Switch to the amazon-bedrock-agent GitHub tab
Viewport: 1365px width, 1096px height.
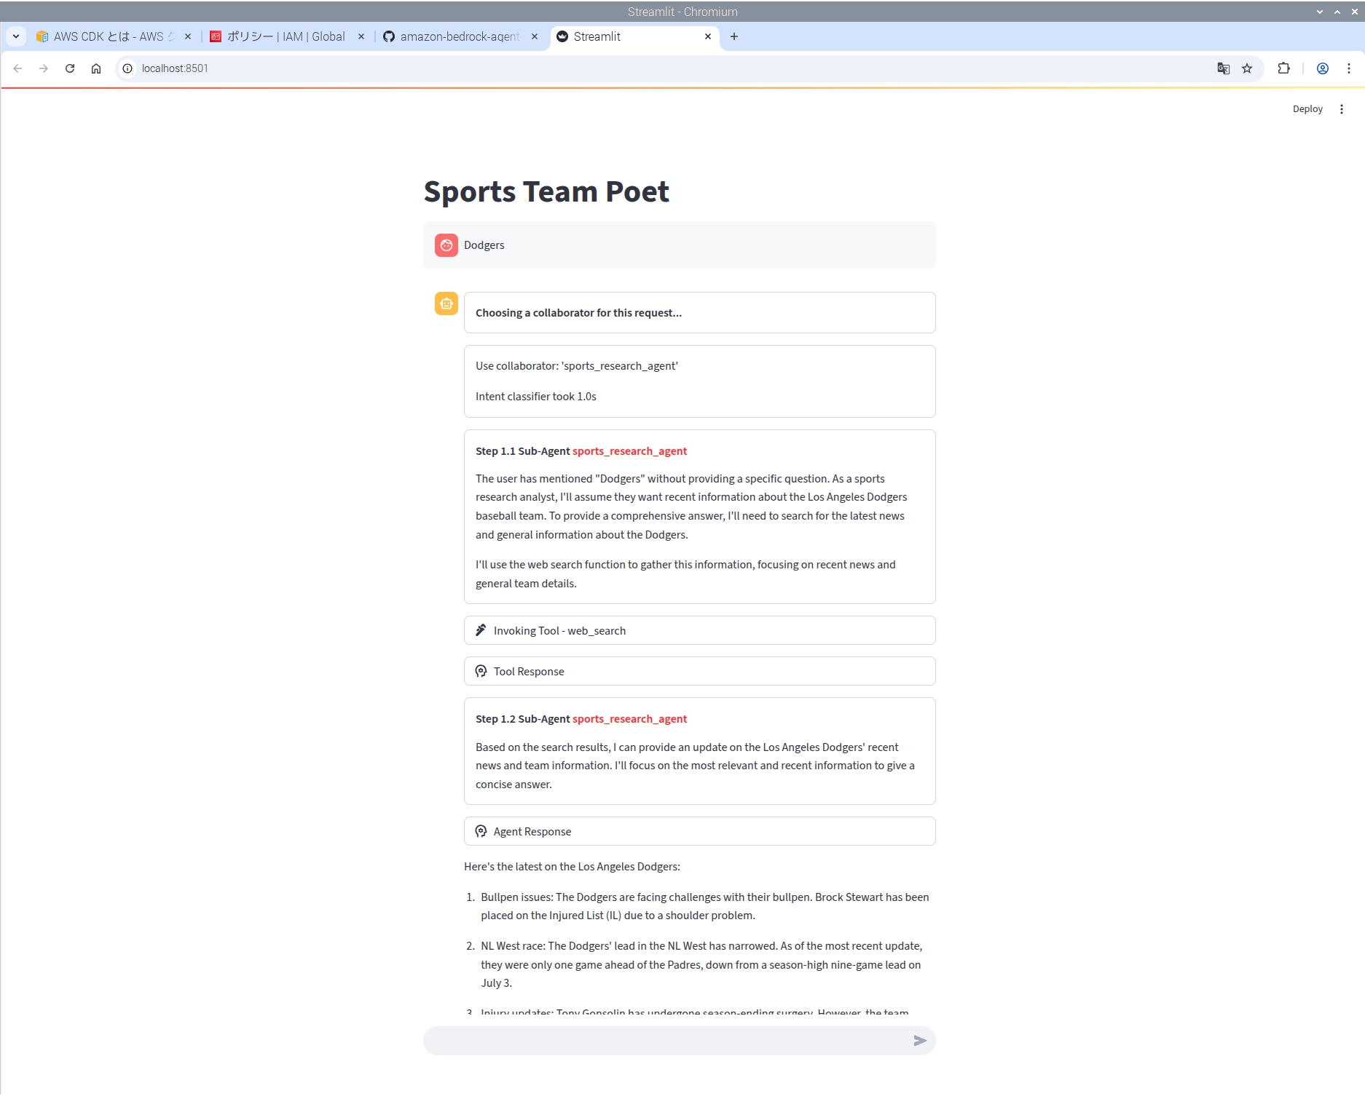(459, 36)
